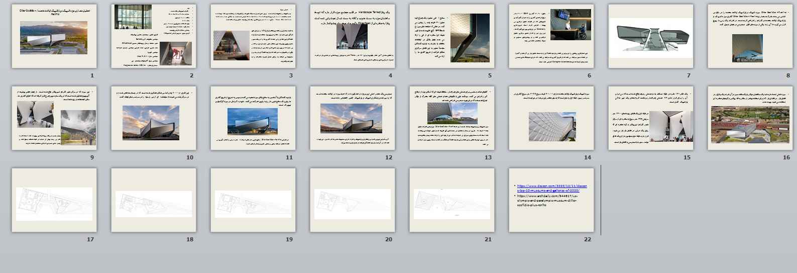797x273 pixels.
Task: Select slide 14 with diamond facade panels
Action: [551, 118]
